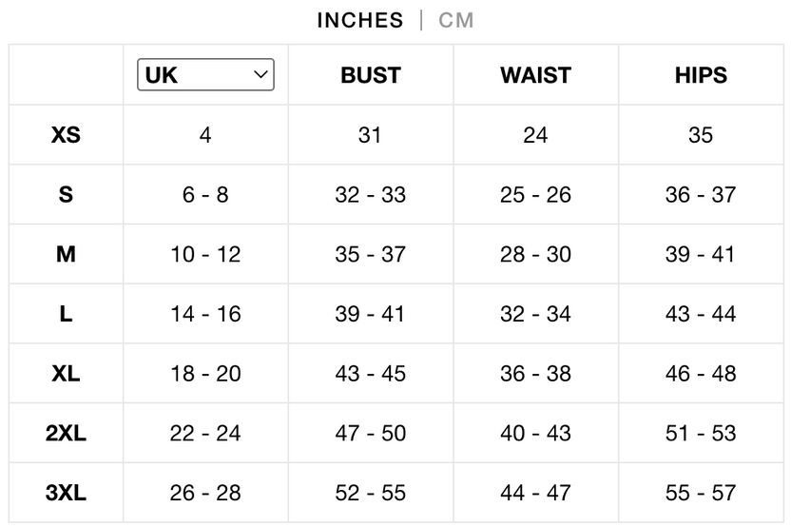The height and width of the screenshot is (527, 791).
Task: Click the XS bust value 31 cell
Action: pos(370,135)
